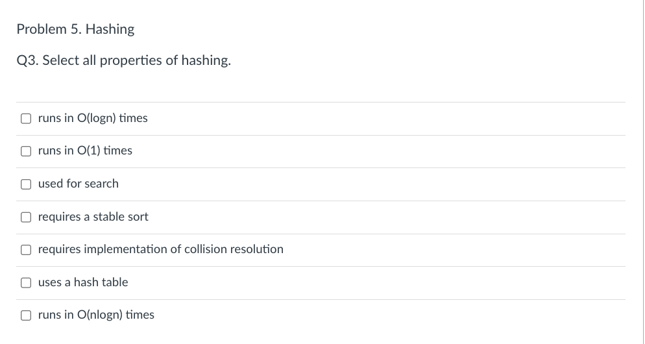Check the 'runs in O(nlogn) times' checkbox
The height and width of the screenshot is (344, 645).
click(x=26, y=315)
